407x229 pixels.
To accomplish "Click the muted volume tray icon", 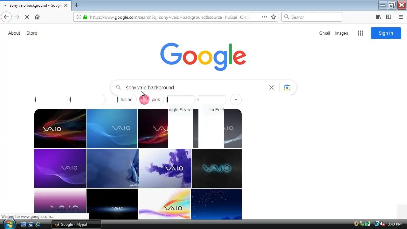I will coord(383,224).
